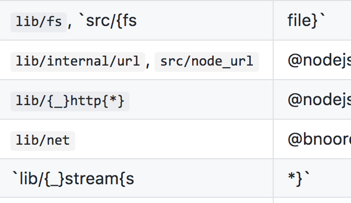Select the src/node_url code label

click(207, 61)
